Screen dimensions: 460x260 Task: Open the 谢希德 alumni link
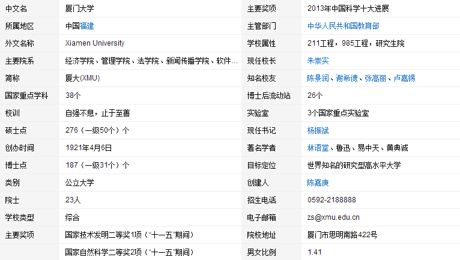(x=347, y=78)
